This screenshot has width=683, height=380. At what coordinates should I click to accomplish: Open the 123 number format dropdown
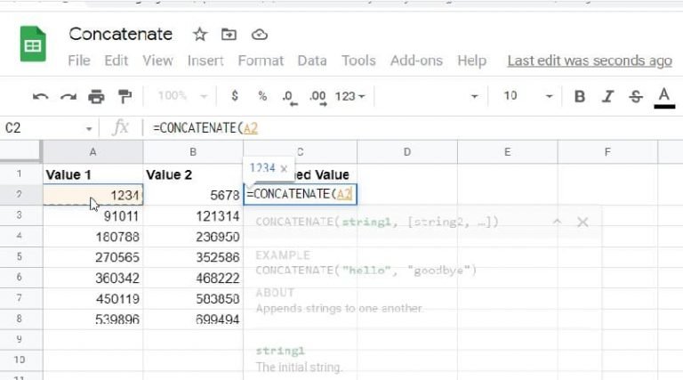click(x=350, y=96)
